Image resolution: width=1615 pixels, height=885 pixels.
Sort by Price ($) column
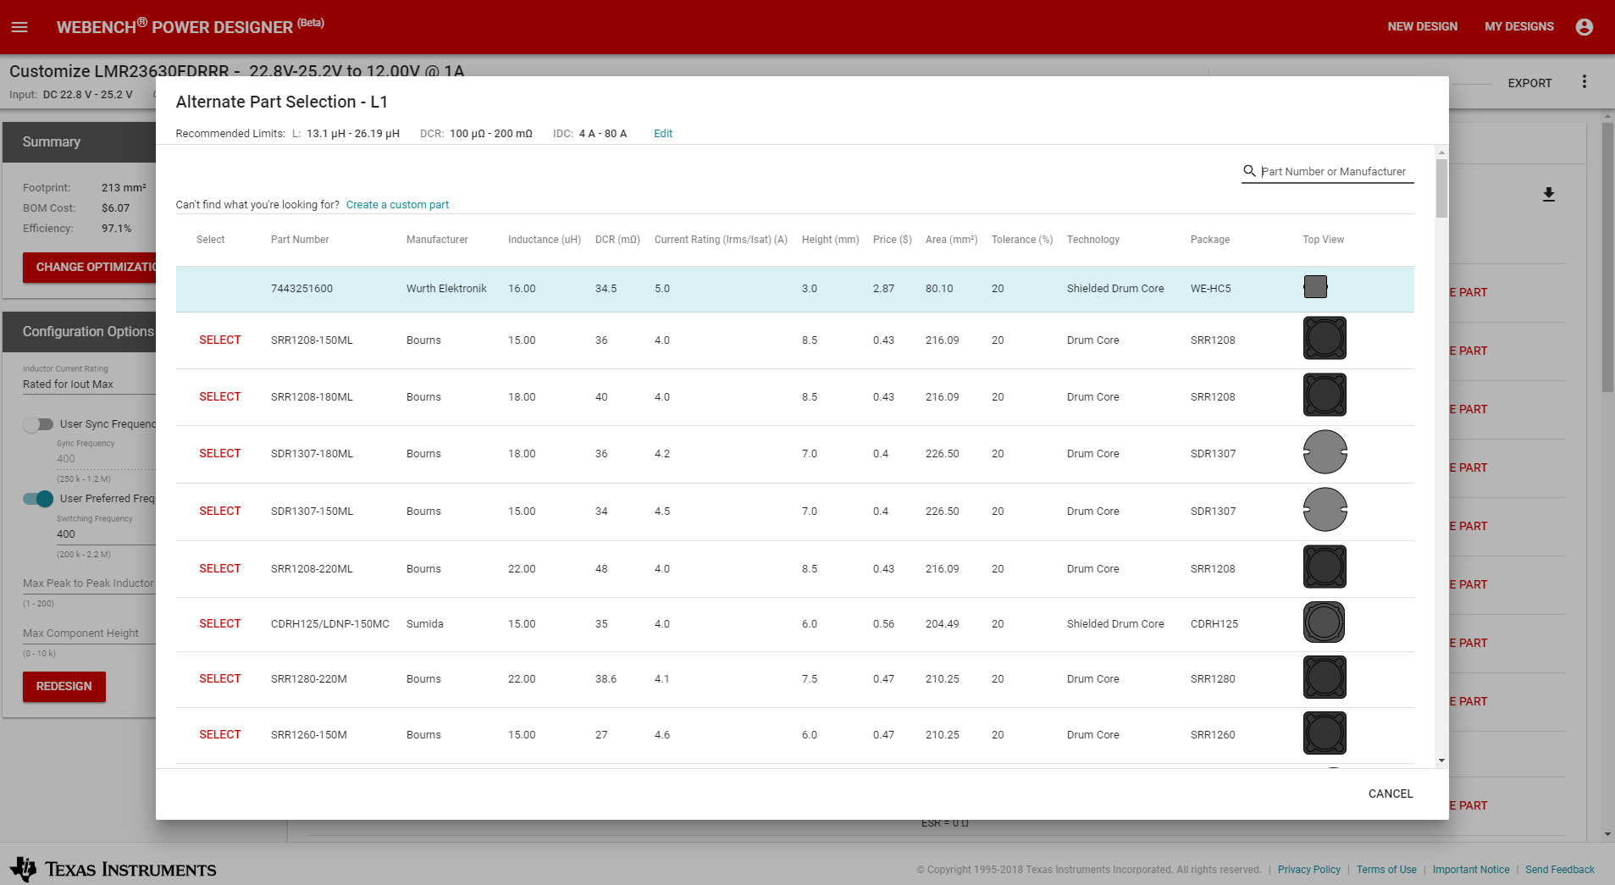(893, 240)
